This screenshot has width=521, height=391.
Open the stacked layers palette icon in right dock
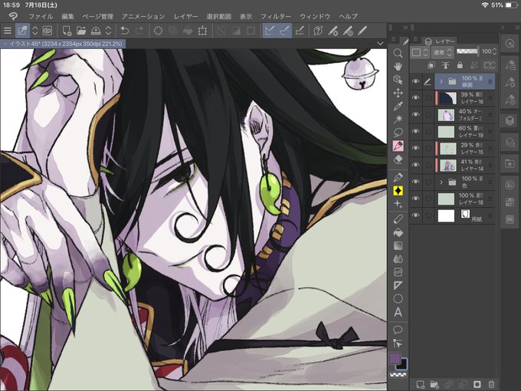coord(510,120)
